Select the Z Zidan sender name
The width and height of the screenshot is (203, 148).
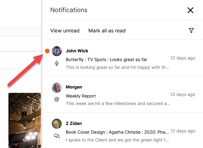[x=74, y=123]
